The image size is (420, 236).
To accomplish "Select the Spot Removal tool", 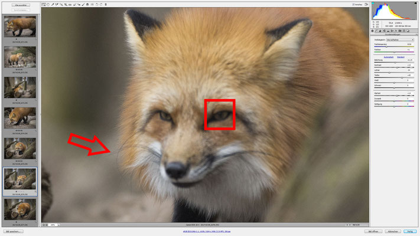I will tap(74, 4).
